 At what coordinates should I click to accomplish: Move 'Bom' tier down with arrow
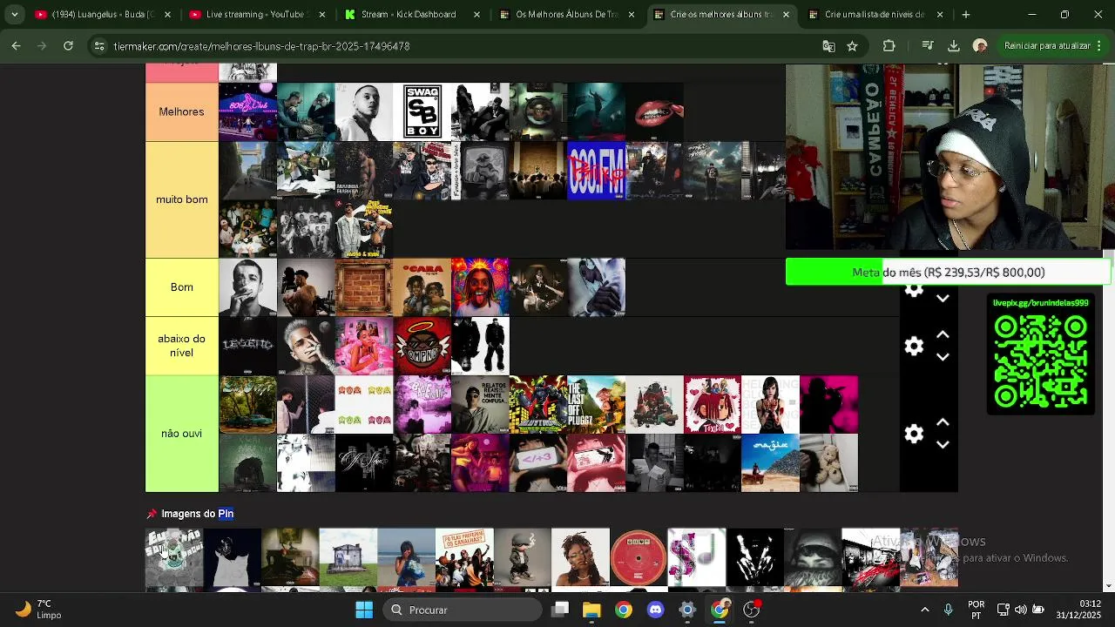pyautogui.click(x=943, y=299)
